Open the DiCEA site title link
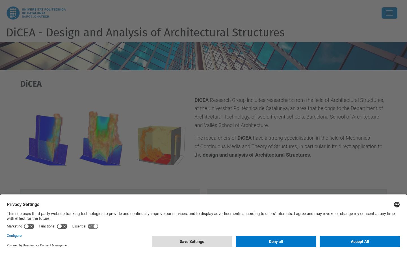The width and height of the screenshot is (407, 254). click(x=146, y=32)
